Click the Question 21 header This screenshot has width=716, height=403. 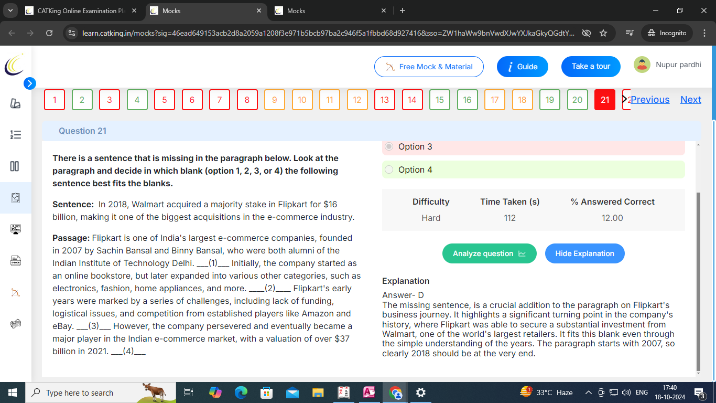(82, 131)
